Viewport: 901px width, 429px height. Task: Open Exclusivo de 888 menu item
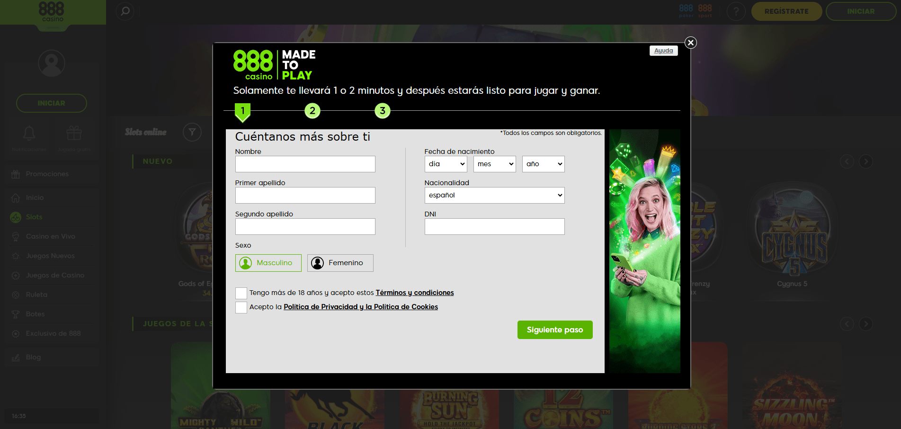click(x=53, y=333)
